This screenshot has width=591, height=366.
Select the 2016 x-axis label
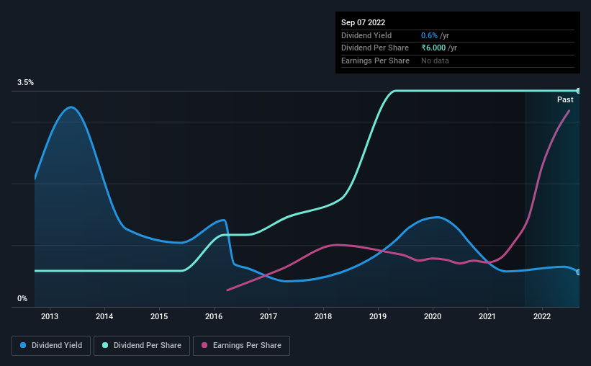[214, 316]
